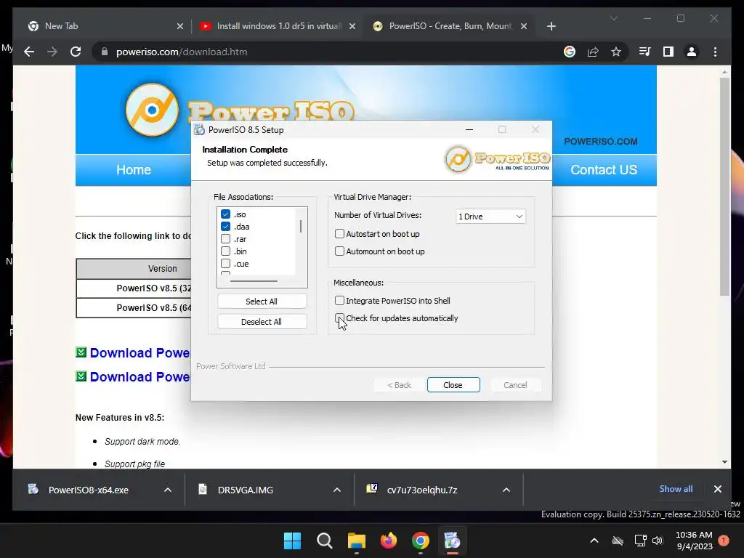The image size is (744, 558).
Task: Check the .cue file association
Action: [x=225, y=263]
